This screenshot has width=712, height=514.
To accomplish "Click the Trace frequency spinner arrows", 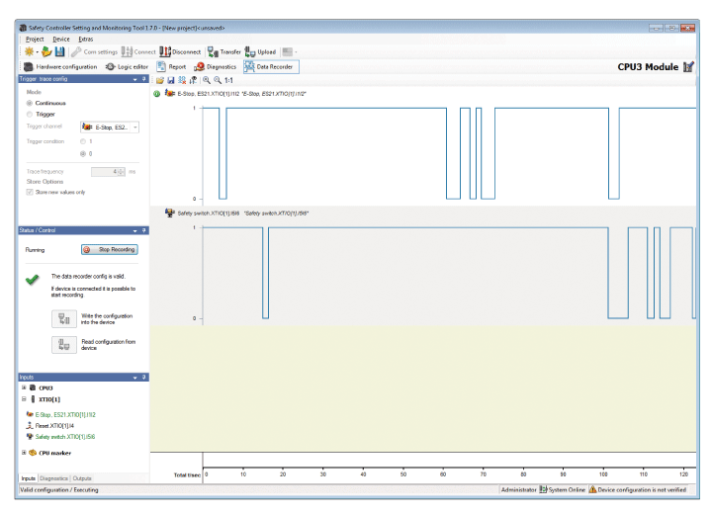I will click(121, 171).
